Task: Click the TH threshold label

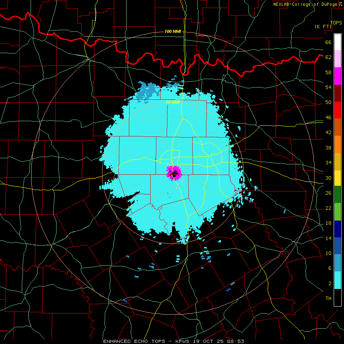Action: 328,298
